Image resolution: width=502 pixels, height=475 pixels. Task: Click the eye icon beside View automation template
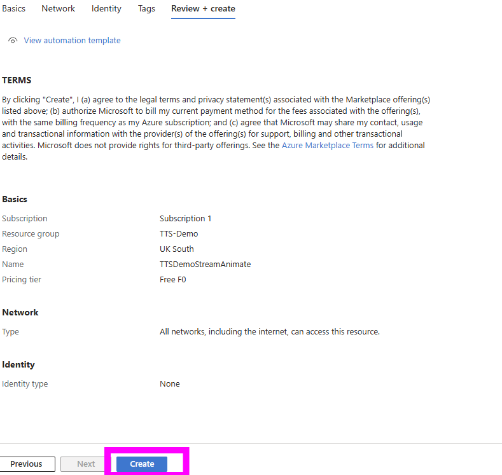pos(13,41)
